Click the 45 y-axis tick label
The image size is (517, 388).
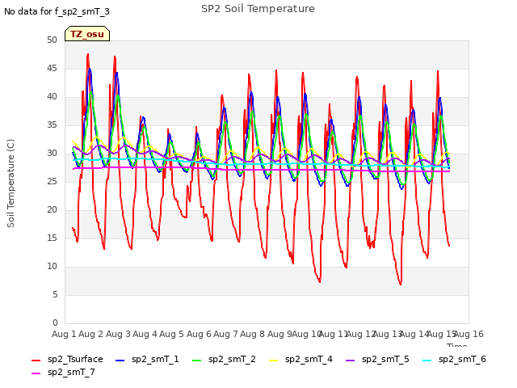tap(52, 68)
